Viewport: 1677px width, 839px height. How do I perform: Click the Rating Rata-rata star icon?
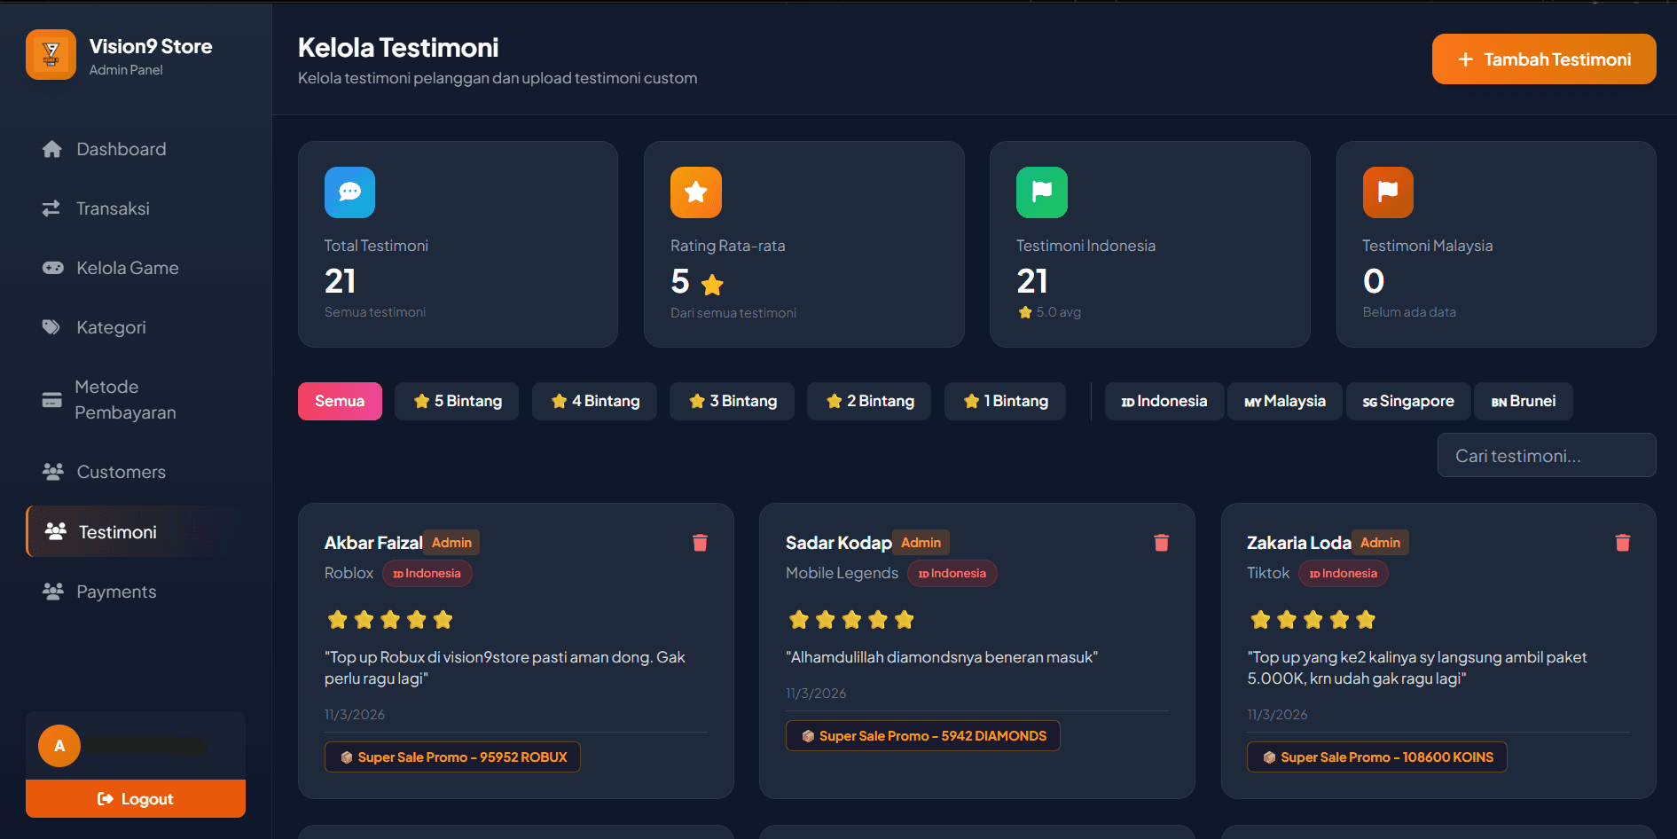pos(696,192)
